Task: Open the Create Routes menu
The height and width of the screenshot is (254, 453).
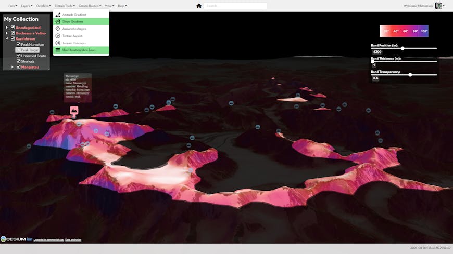Action: tap(90, 6)
